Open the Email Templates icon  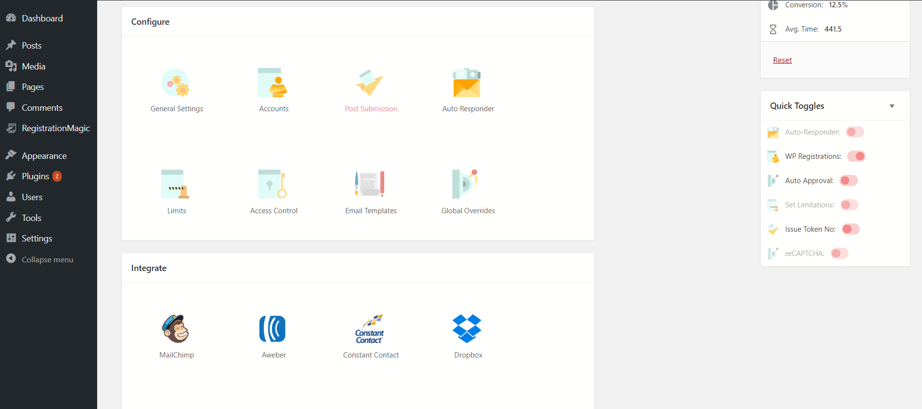(x=370, y=184)
